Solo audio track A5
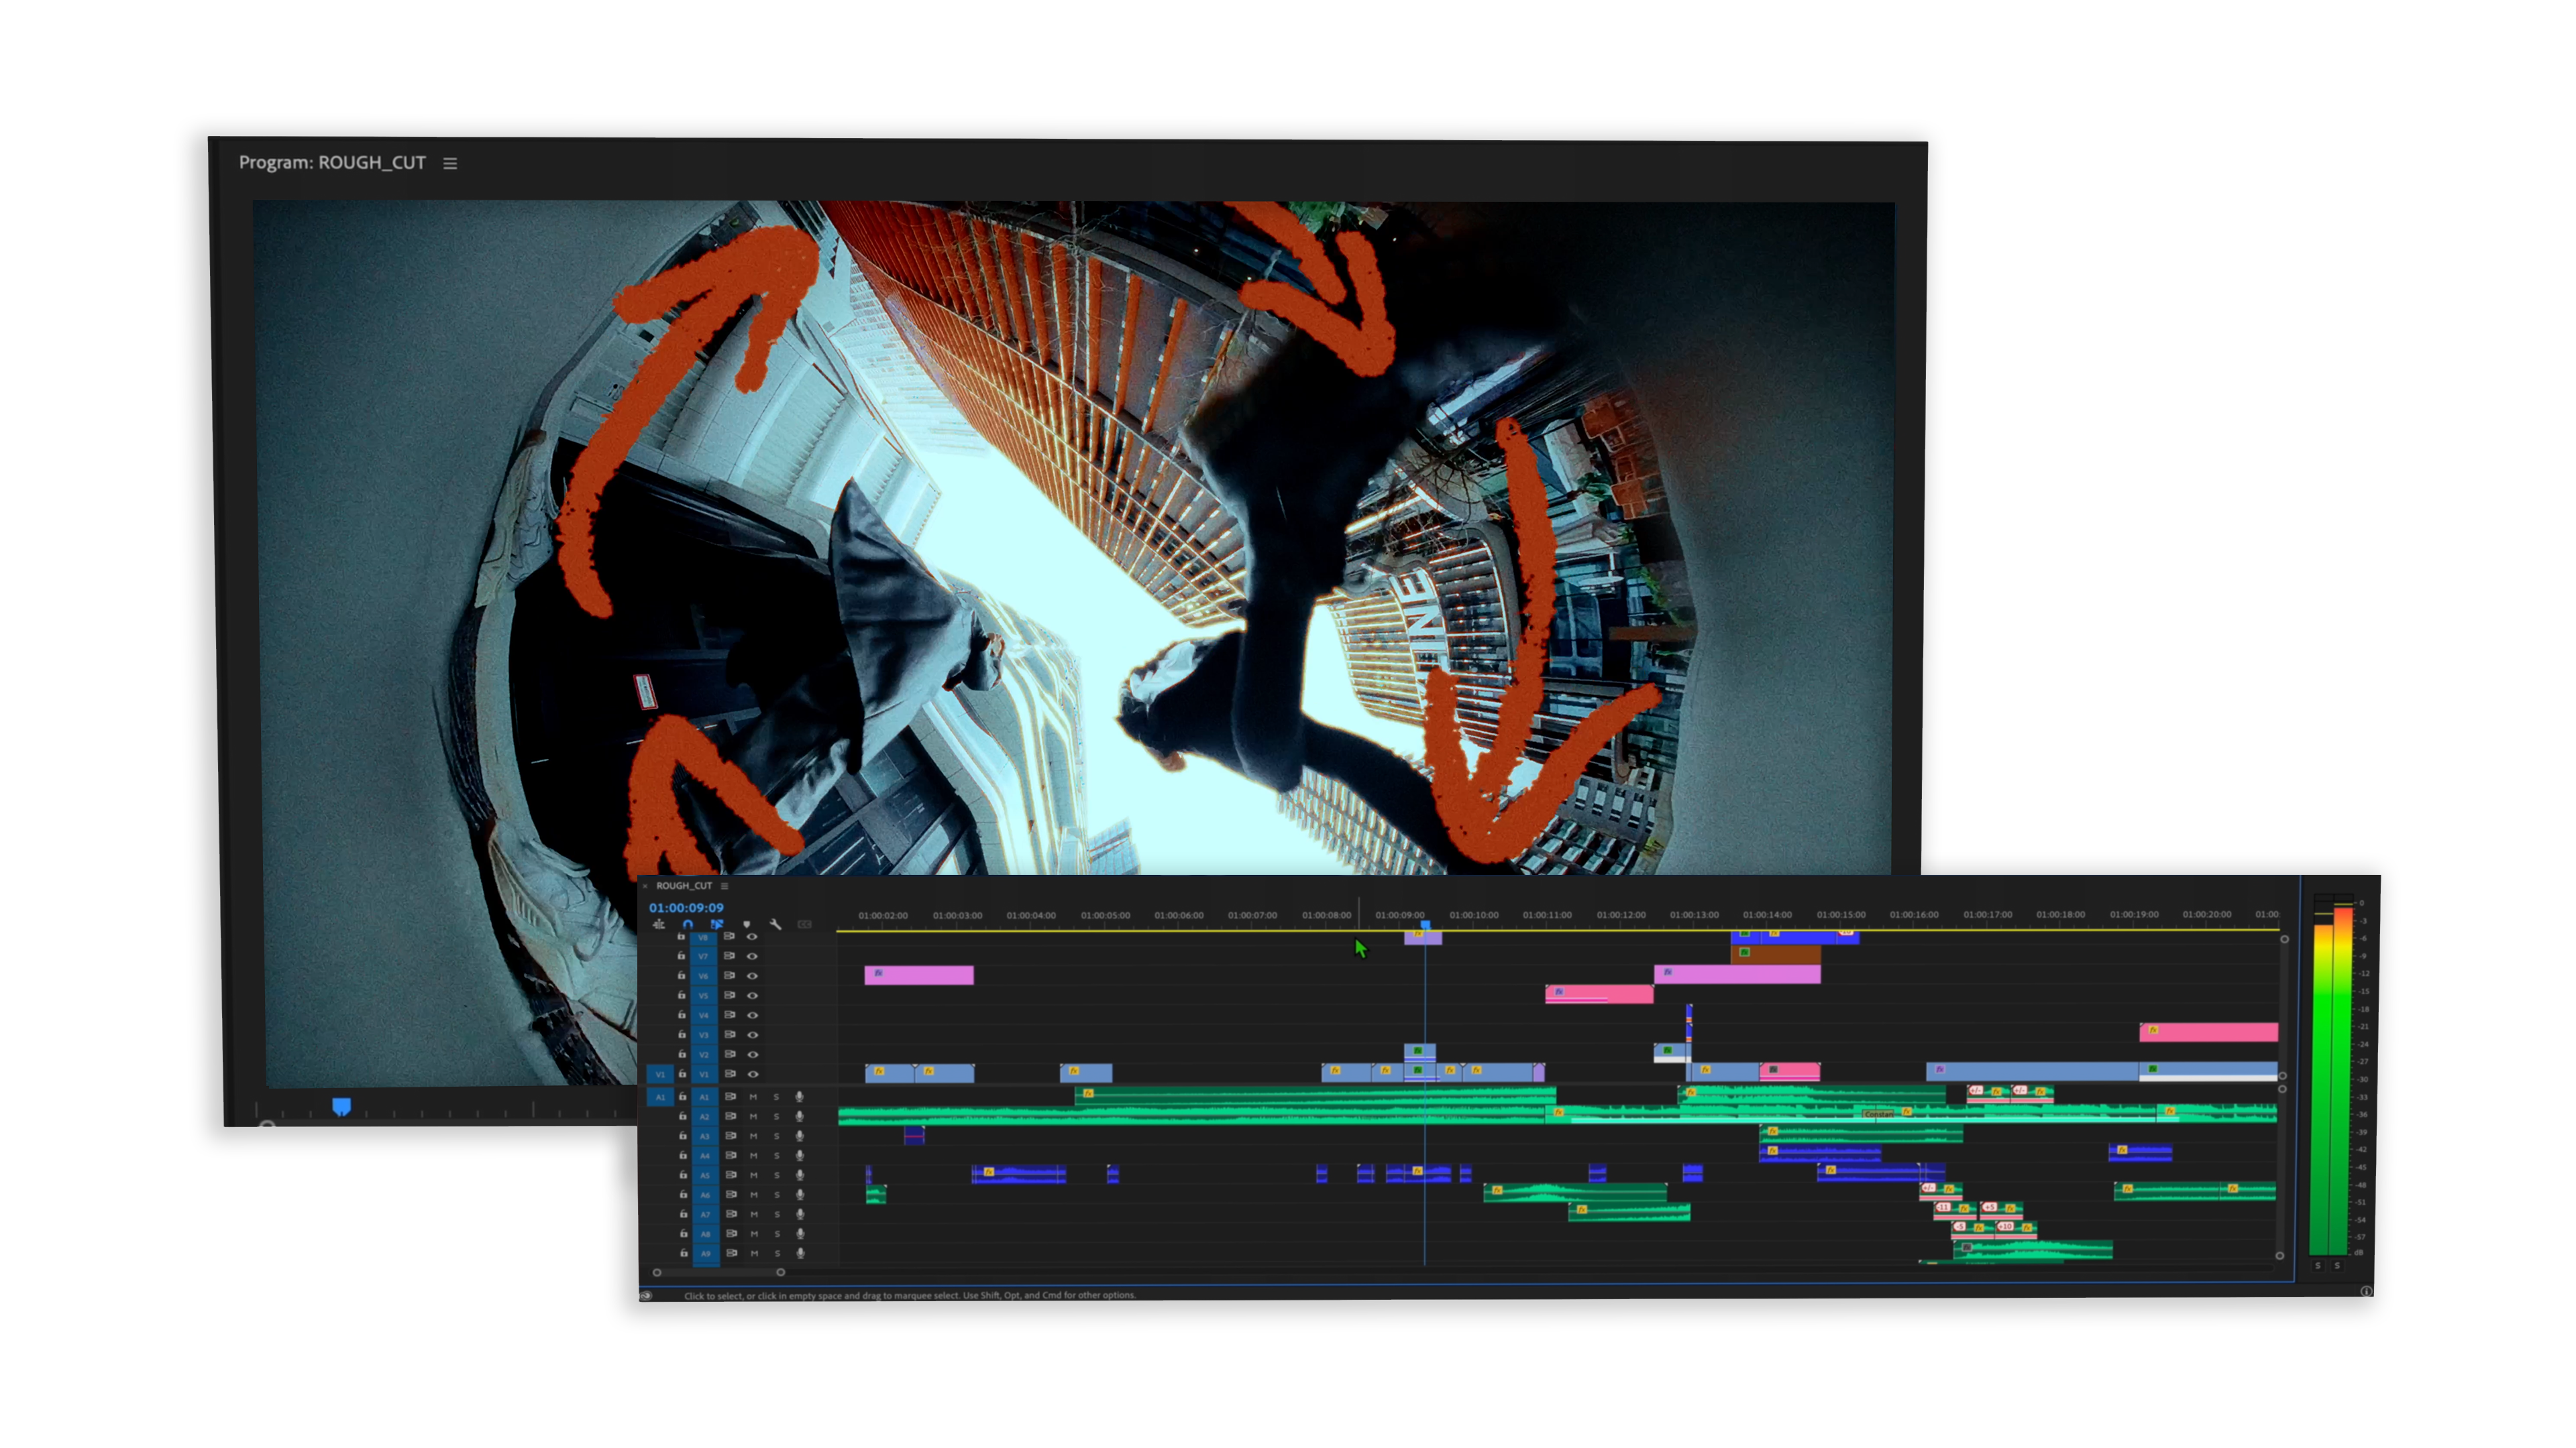This screenshot has width=2576, height=1448. (x=777, y=1175)
